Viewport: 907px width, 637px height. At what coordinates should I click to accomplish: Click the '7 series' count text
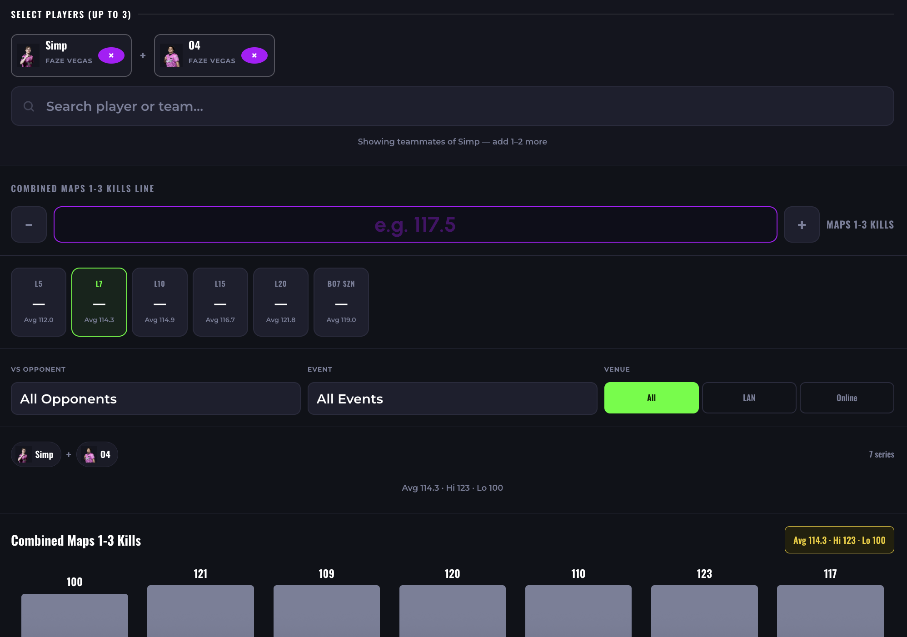(881, 454)
